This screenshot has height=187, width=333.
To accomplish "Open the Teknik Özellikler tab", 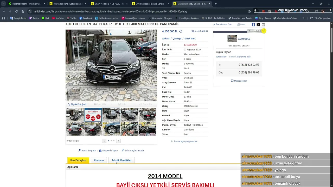I will (x=121, y=160).
